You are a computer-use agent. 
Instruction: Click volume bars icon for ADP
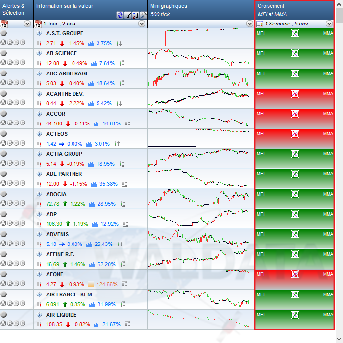tap(95, 224)
